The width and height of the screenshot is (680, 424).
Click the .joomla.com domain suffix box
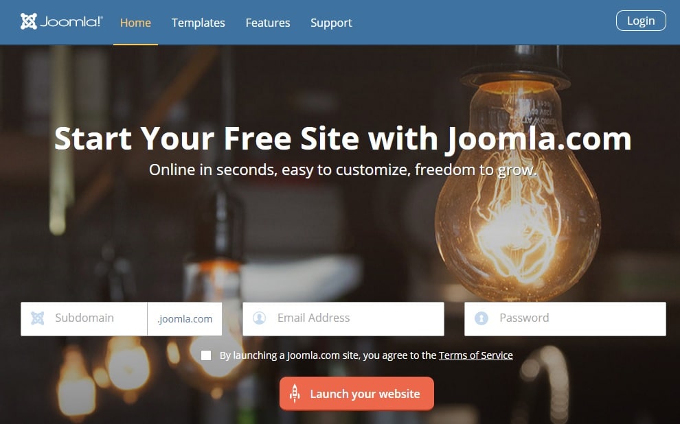185,319
